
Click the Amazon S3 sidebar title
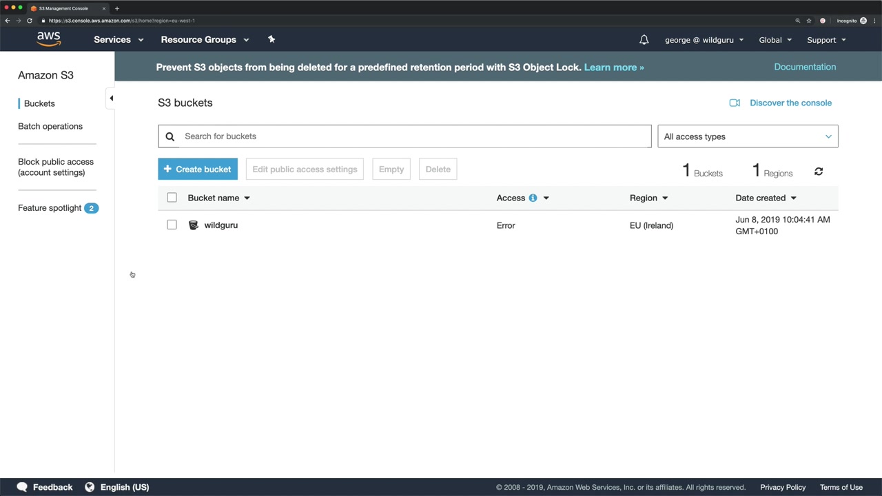tap(45, 75)
